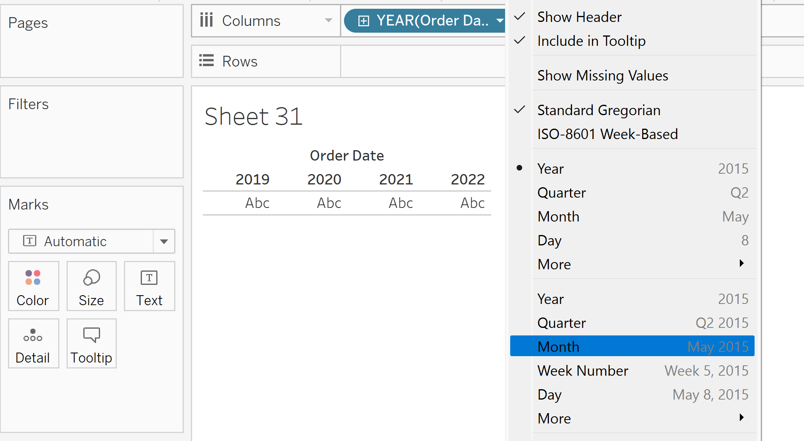Expand the YEAR pill plus icon

(364, 21)
